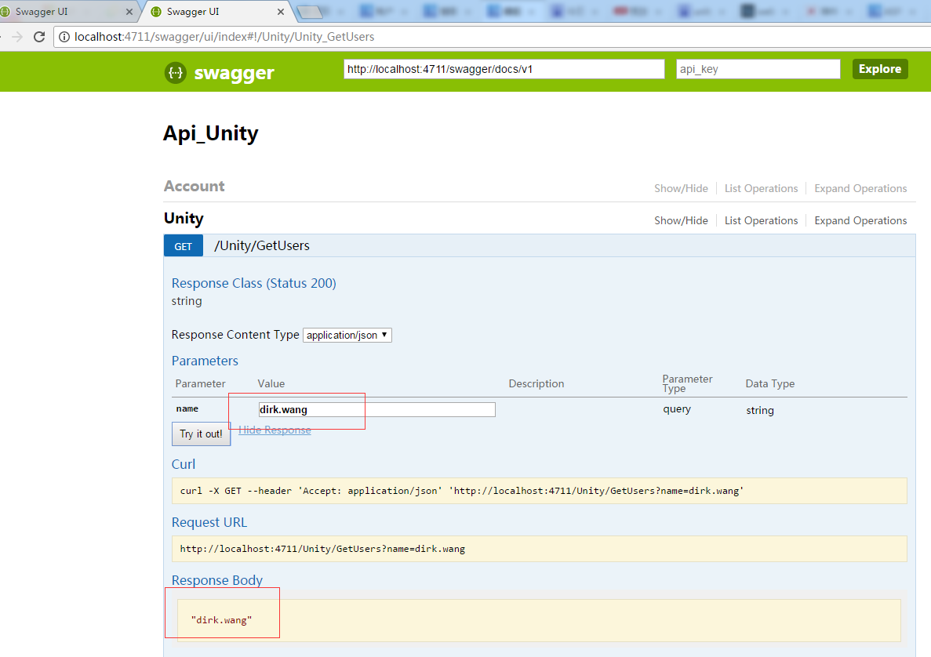Click the swagger brand text

[x=234, y=73]
